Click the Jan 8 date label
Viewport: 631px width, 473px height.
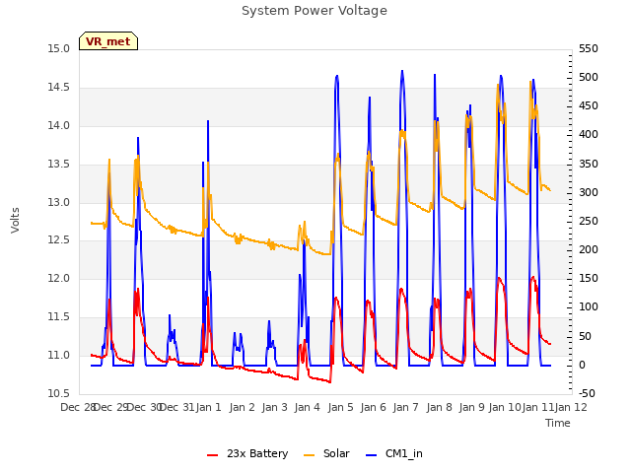(439, 407)
